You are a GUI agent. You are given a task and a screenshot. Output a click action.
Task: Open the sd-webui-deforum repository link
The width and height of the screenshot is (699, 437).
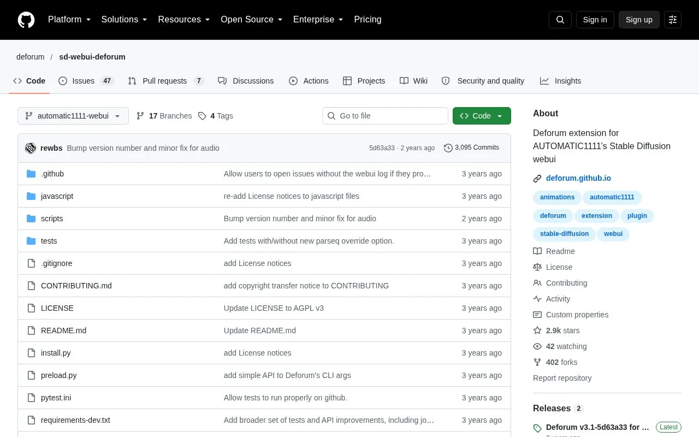click(x=92, y=57)
